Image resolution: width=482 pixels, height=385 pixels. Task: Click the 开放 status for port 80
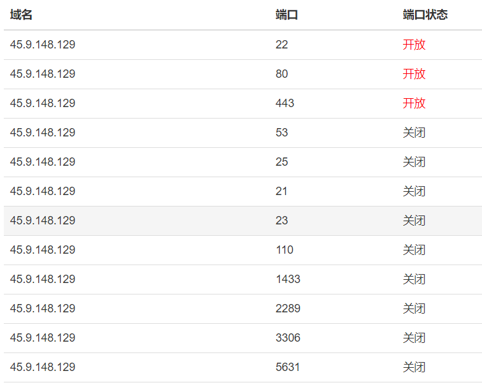(x=414, y=74)
